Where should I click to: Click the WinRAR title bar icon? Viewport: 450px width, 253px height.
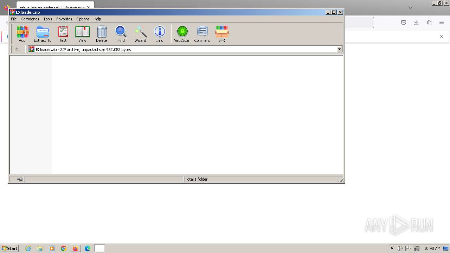tap(12, 12)
